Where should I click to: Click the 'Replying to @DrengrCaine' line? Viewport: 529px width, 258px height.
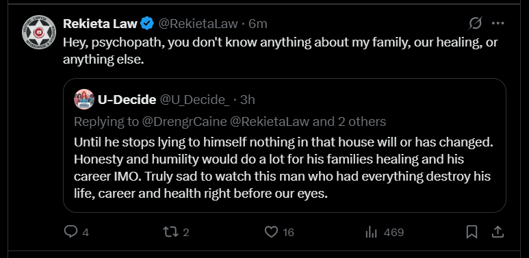[230, 121]
